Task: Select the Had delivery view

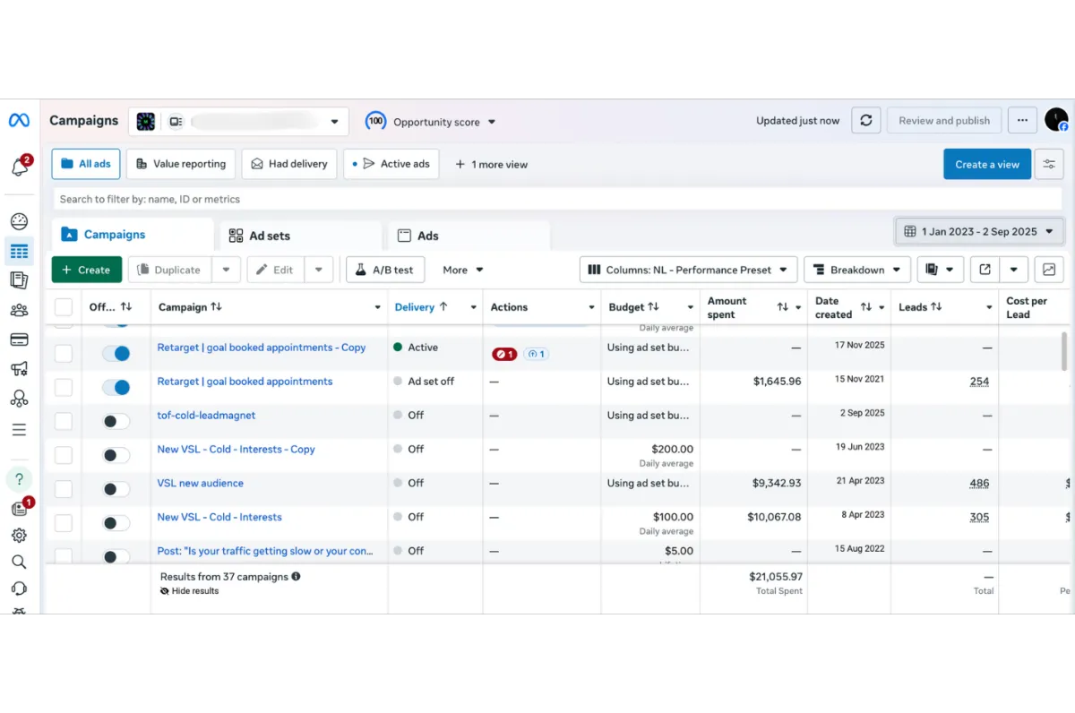Action: (x=289, y=164)
